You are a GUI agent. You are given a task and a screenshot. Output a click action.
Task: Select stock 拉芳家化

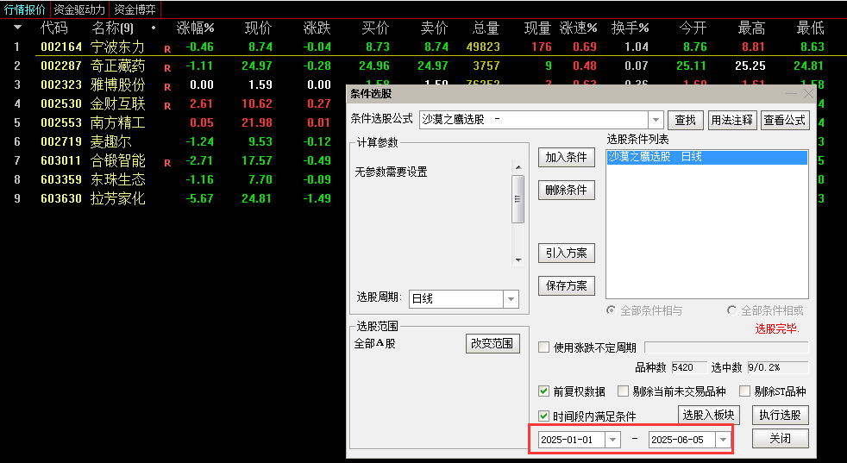click(x=118, y=198)
